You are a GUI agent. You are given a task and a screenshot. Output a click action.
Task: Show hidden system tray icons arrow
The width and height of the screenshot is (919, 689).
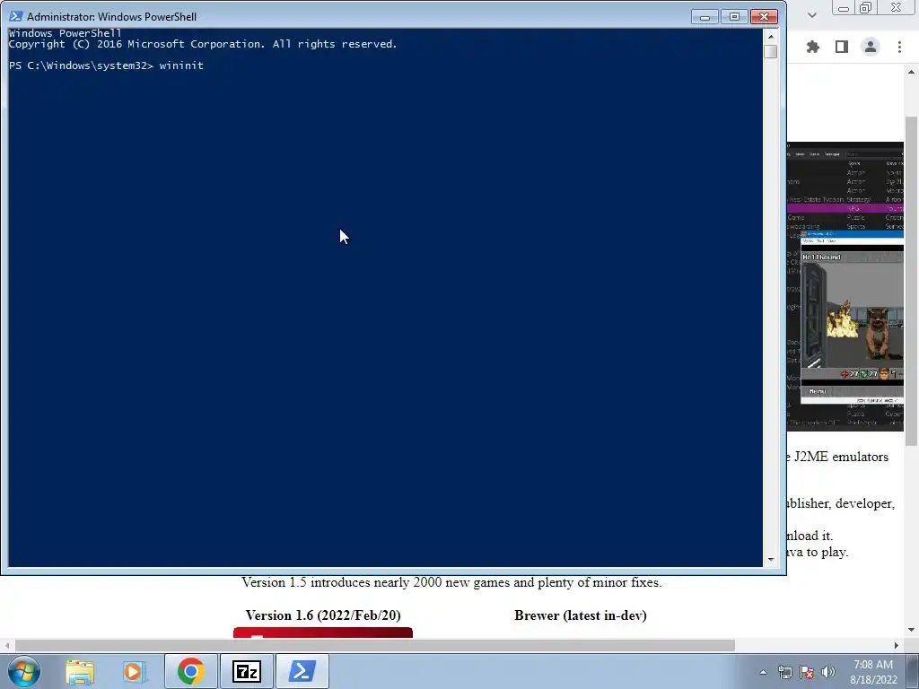click(x=763, y=672)
